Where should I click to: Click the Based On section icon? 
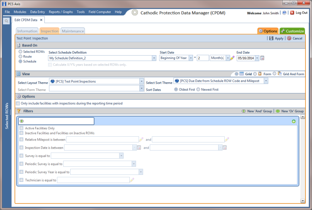(19, 45)
